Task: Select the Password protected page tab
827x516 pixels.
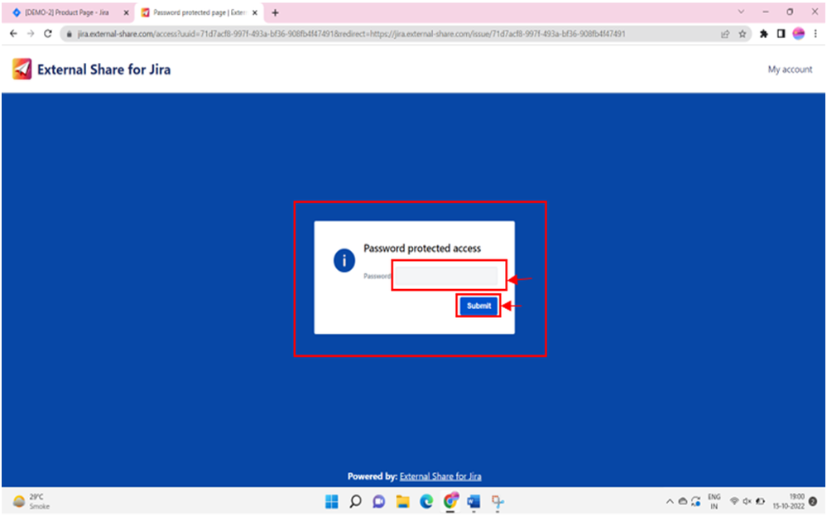Action: [x=200, y=12]
